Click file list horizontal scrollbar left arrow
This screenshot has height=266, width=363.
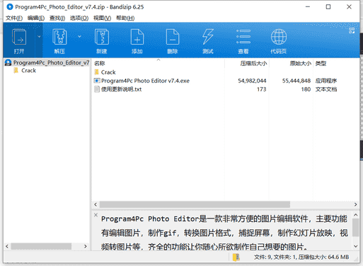coord(96,204)
